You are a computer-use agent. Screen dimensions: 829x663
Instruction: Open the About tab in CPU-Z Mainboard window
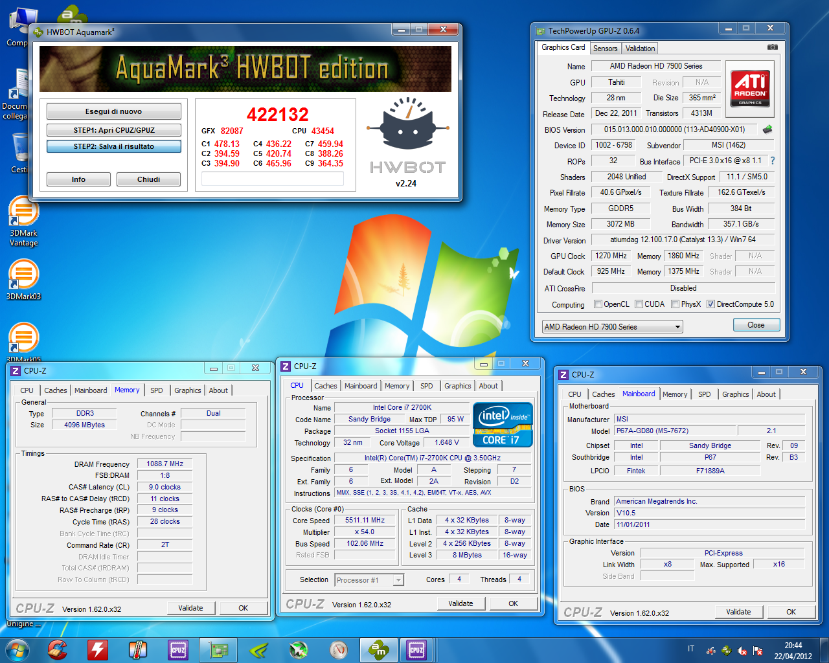point(766,394)
